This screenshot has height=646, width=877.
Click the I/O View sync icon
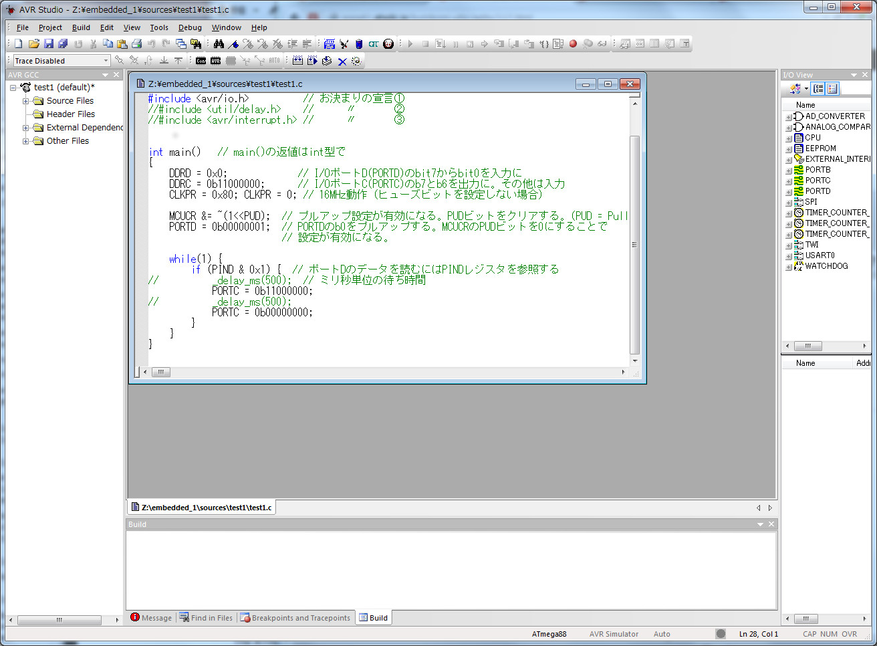coord(795,88)
